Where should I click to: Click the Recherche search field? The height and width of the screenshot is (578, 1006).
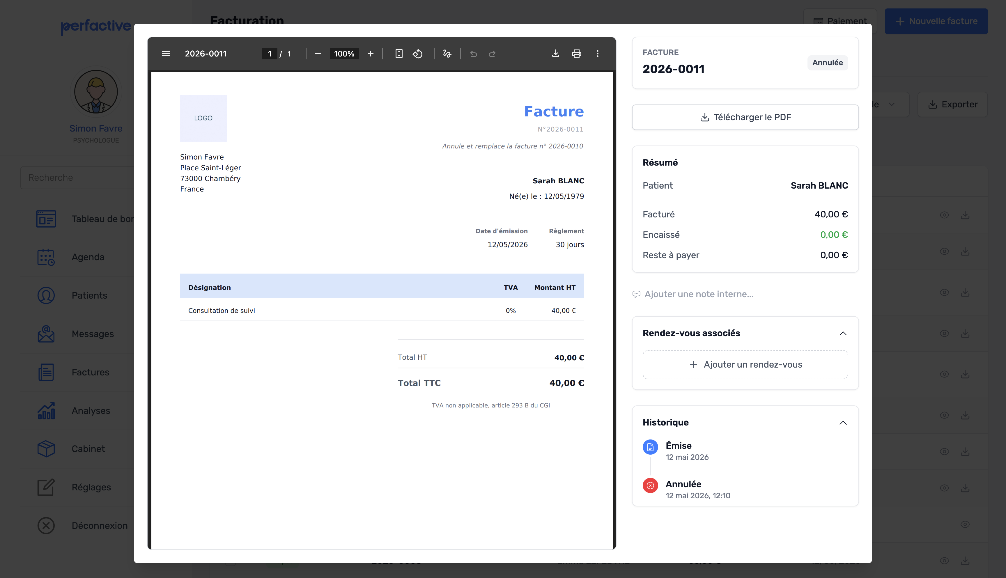click(x=77, y=178)
